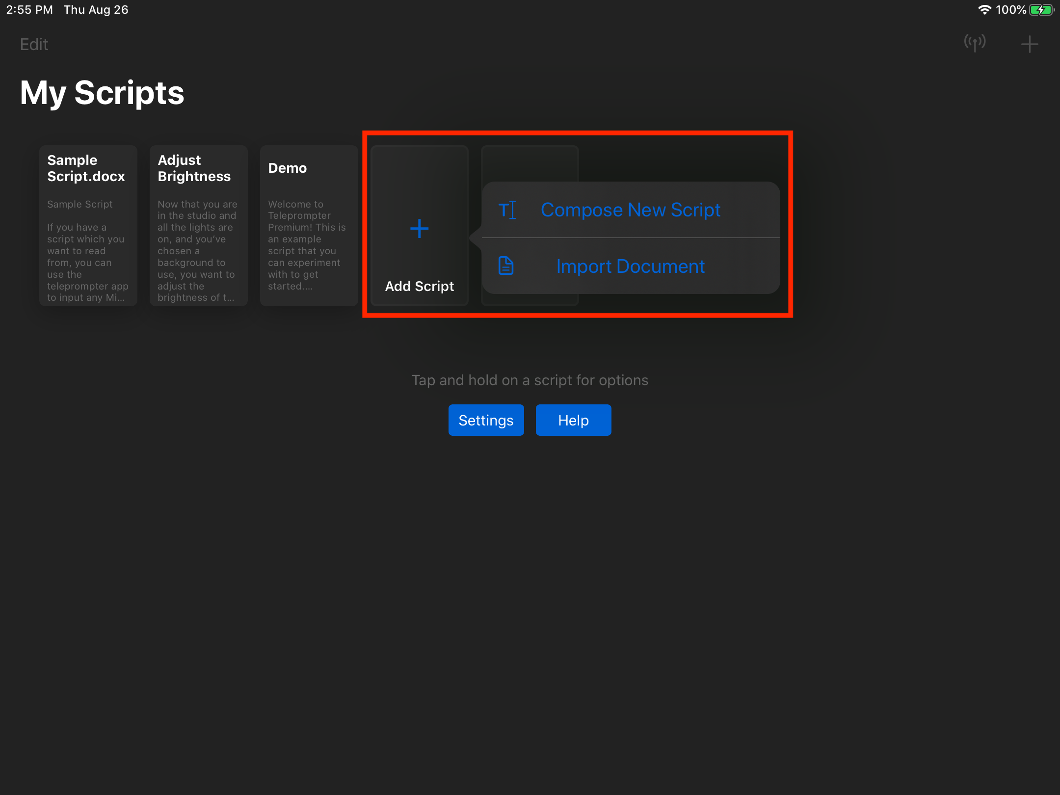The width and height of the screenshot is (1060, 795).
Task: Select Compose New Script menu option
Action: click(x=630, y=210)
